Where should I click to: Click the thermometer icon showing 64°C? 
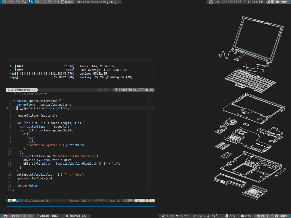click(x=208, y=216)
